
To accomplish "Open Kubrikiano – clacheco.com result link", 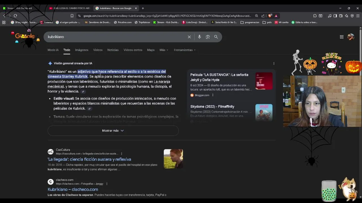I will pos(73,189).
